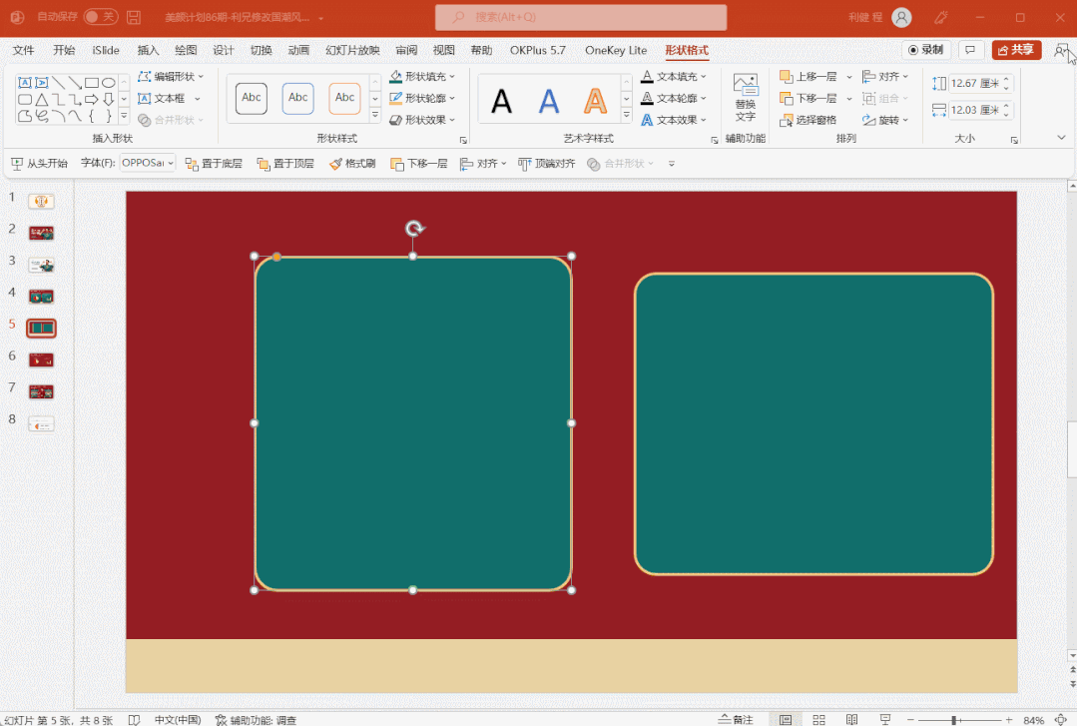Apply the orange outlined A WordArt style

[x=596, y=101]
